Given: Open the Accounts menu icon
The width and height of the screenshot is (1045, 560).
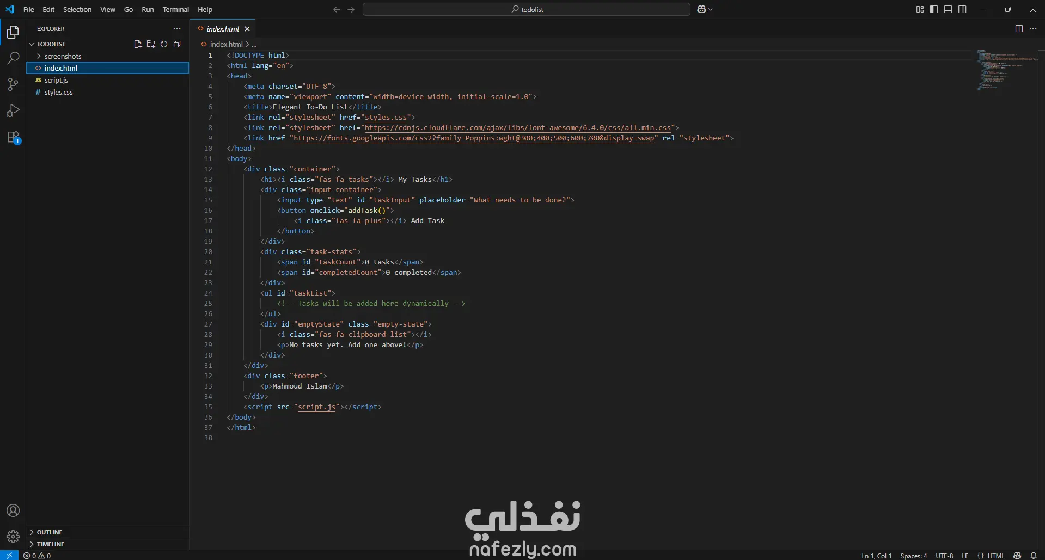Looking at the screenshot, I should (x=13, y=510).
